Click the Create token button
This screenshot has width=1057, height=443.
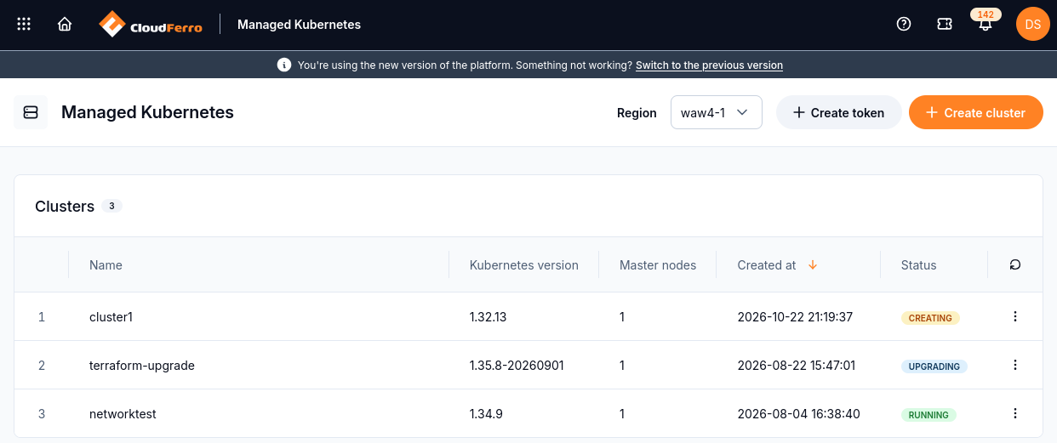(838, 112)
